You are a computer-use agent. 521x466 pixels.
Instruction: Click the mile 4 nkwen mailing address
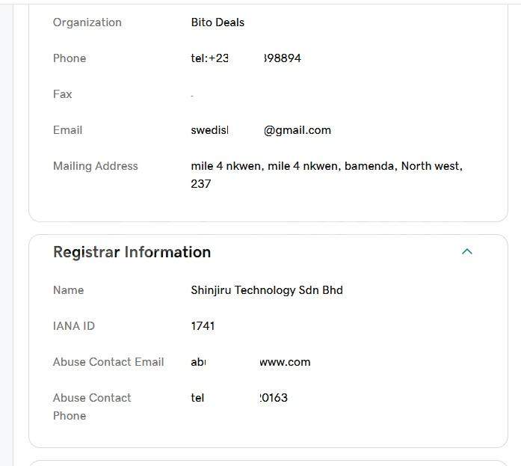tap(327, 166)
